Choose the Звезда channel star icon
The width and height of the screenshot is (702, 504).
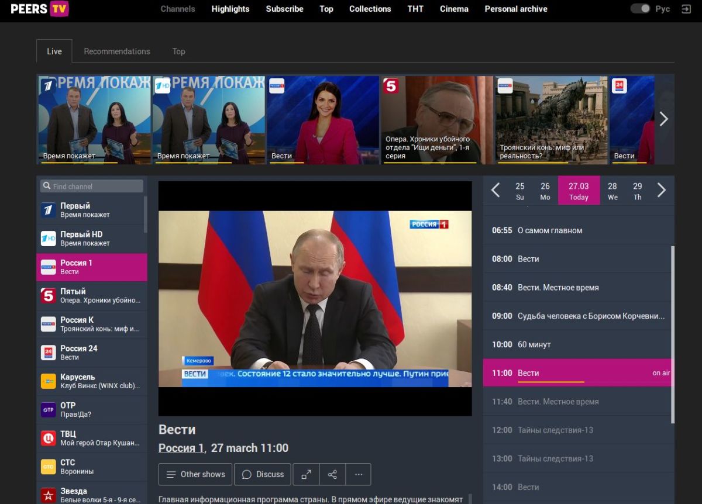(48, 495)
